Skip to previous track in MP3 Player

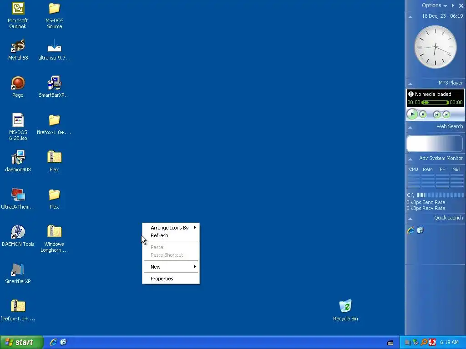(436, 115)
